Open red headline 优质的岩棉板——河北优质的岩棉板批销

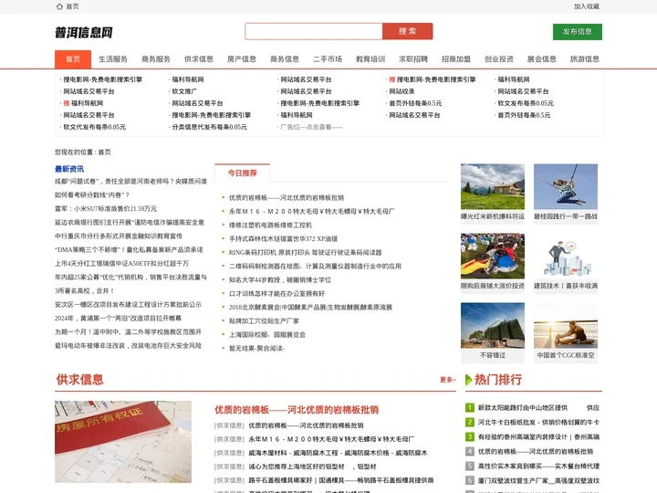[x=297, y=410]
